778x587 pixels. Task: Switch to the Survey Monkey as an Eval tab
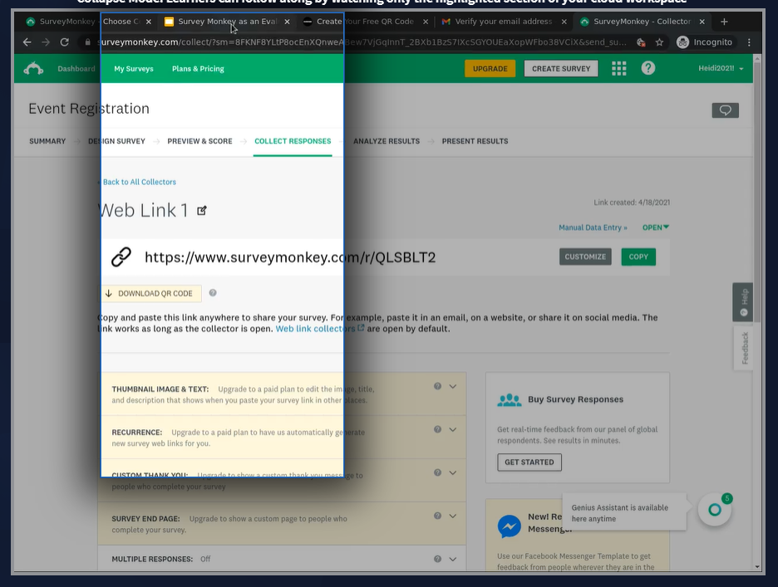pos(228,22)
